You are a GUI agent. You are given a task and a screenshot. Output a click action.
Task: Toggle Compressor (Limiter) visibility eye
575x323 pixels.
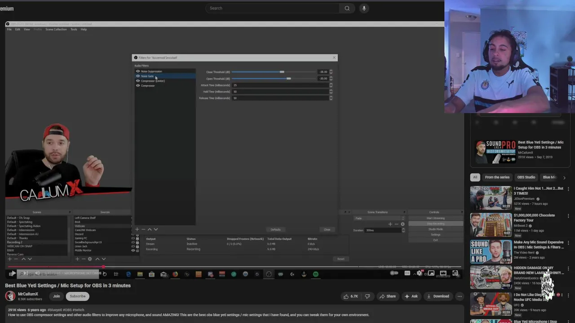138,81
